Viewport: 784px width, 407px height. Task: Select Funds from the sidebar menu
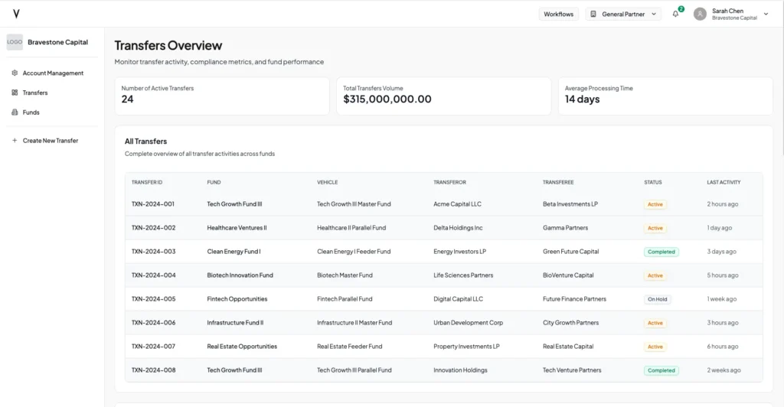pos(31,112)
